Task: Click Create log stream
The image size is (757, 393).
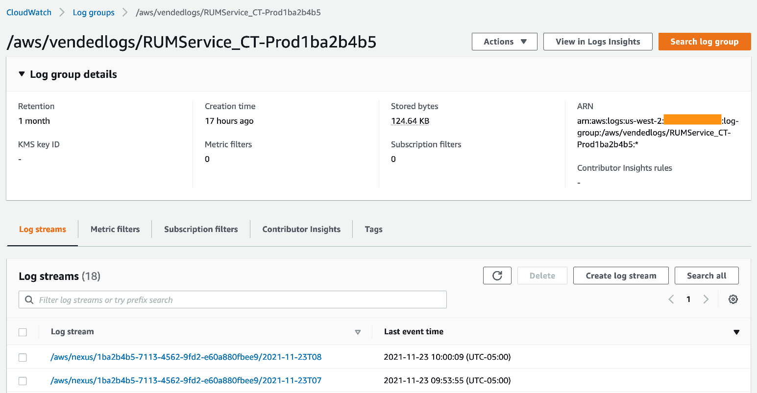Action: coord(620,275)
